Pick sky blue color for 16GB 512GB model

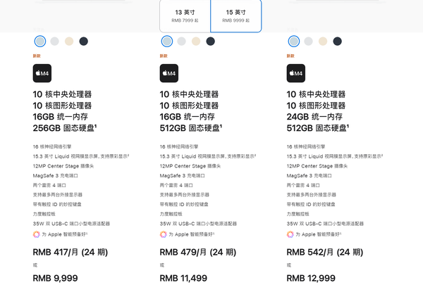pyautogui.click(x=167, y=42)
